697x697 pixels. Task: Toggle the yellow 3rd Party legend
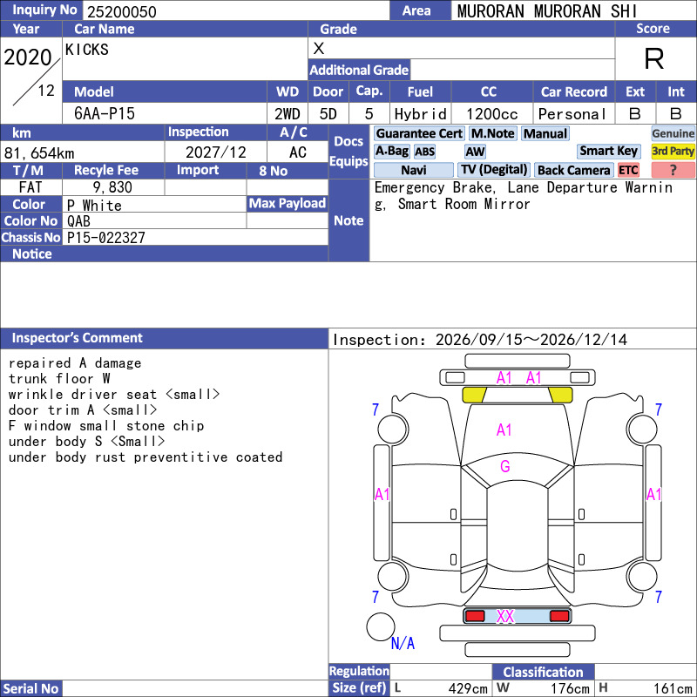click(x=673, y=152)
